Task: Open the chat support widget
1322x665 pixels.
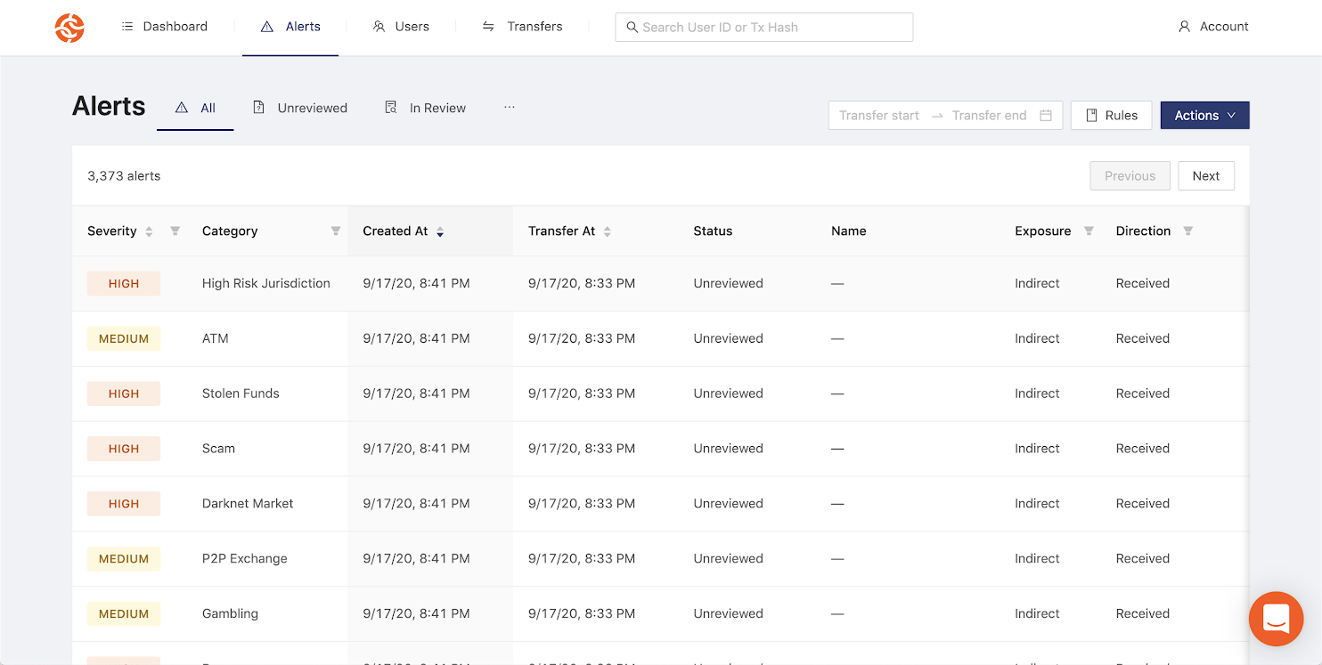Action: tap(1276, 619)
